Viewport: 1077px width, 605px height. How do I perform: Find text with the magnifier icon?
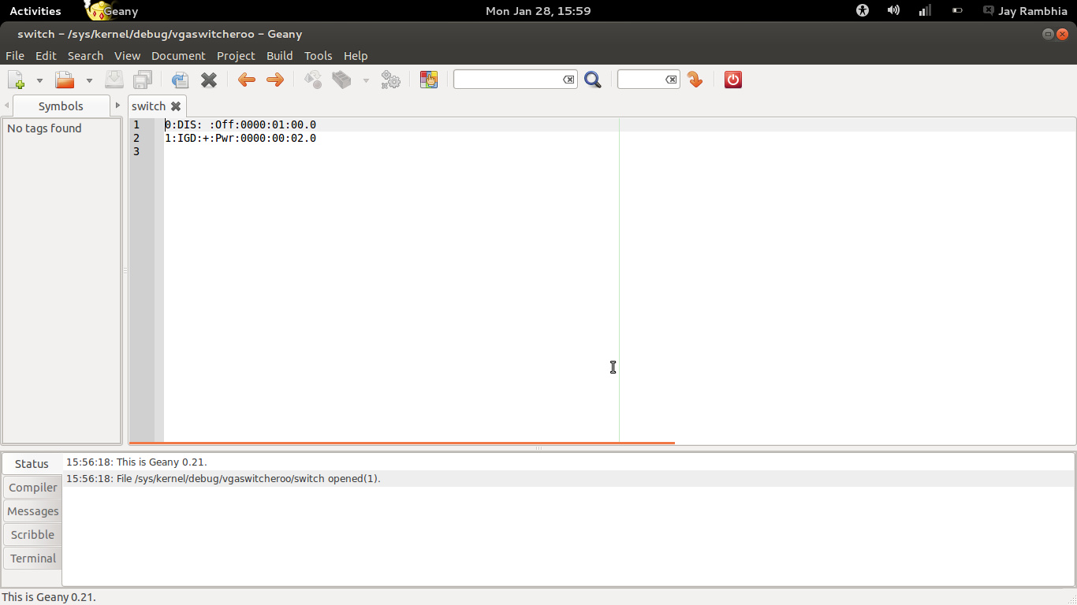[x=593, y=80]
